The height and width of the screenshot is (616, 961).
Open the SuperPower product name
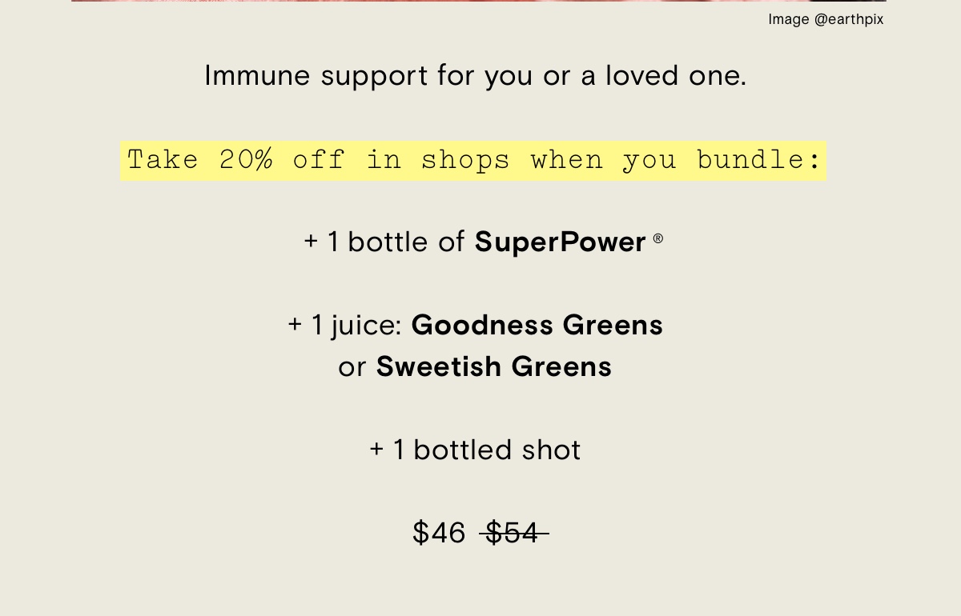tap(560, 242)
